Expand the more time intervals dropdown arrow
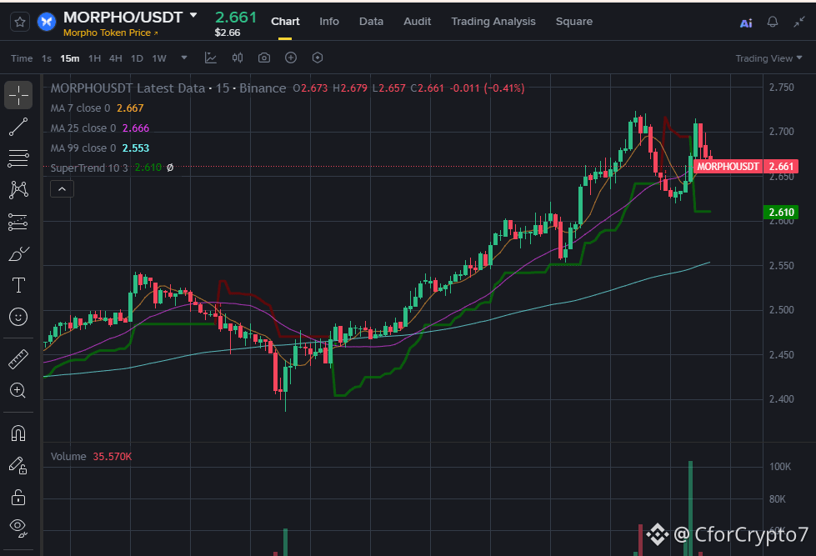Screen dimensions: 816x556 point(183,58)
